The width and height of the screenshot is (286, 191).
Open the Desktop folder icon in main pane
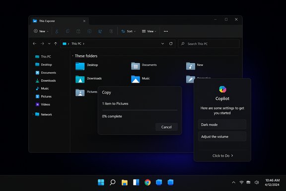[80, 66]
